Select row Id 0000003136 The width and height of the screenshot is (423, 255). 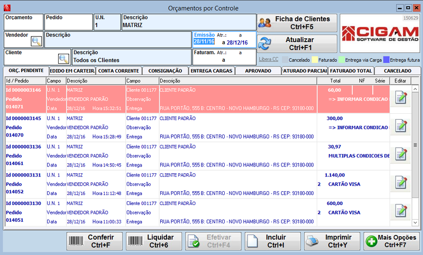[197, 156]
